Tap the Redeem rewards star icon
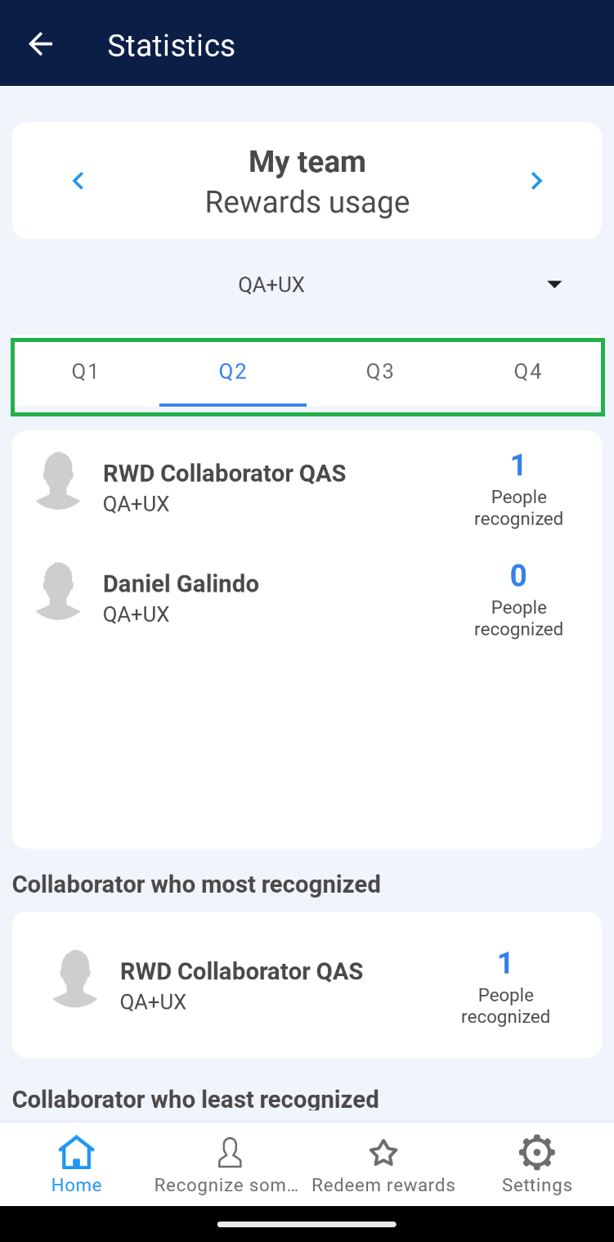The image size is (614, 1242). pyautogui.click(x=383, y=1153)
